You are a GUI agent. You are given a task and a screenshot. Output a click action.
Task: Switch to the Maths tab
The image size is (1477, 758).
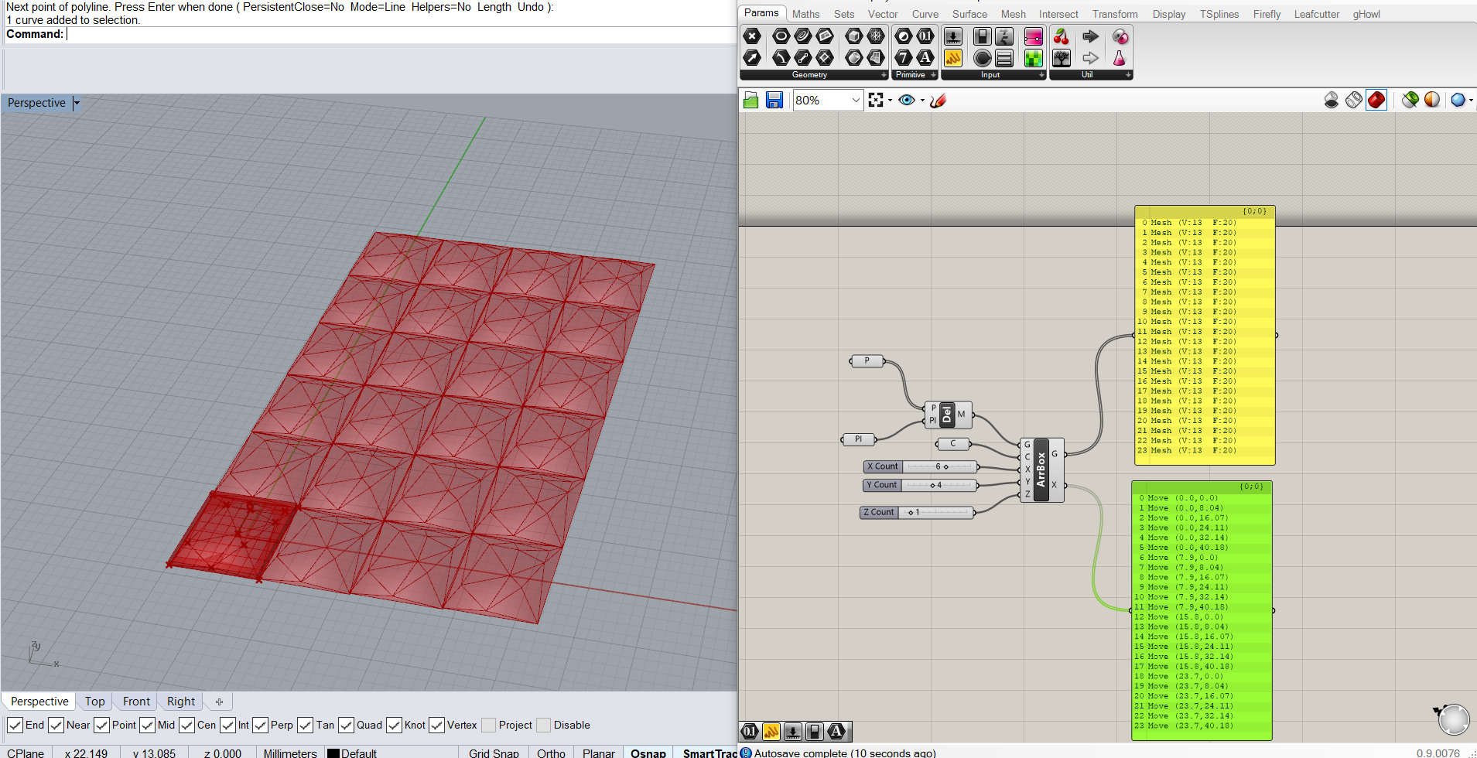point(805,14)
